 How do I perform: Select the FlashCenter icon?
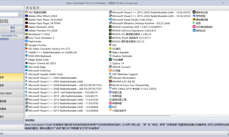[26, 41]
